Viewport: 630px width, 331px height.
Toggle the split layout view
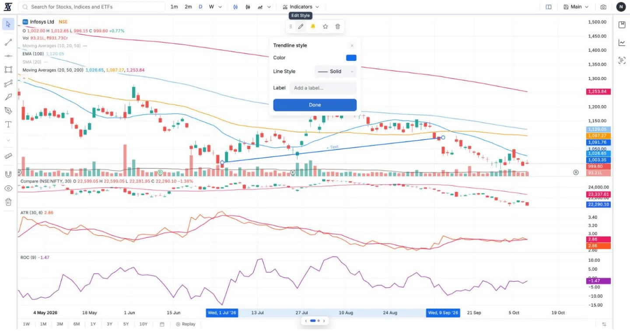click(549, 7)
